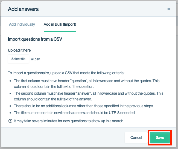Screen dimensions: 178x149
Task: Select the Add in Bulk (Import) tab
Action: click(60, 24)
